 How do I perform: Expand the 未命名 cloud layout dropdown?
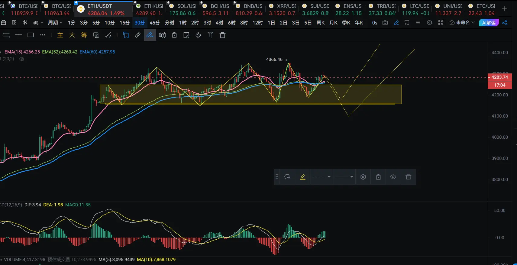click(462, 23)
